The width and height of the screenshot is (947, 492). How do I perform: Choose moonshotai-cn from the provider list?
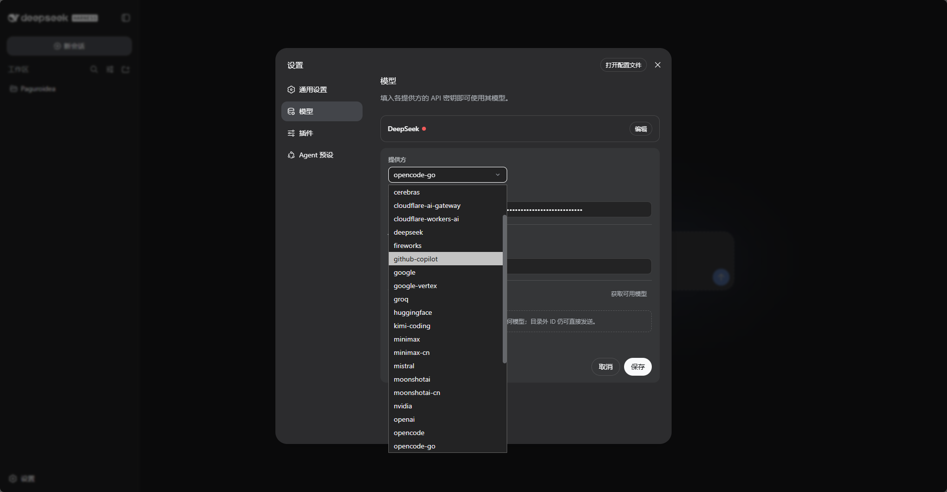446,393
